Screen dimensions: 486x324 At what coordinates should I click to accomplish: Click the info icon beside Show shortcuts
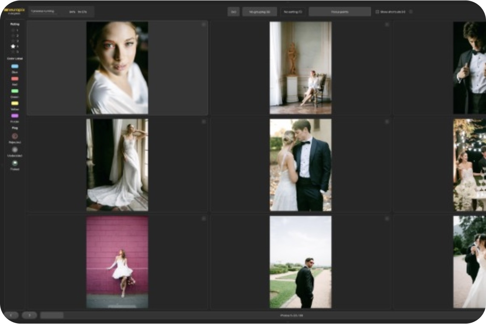pos(411,12)
